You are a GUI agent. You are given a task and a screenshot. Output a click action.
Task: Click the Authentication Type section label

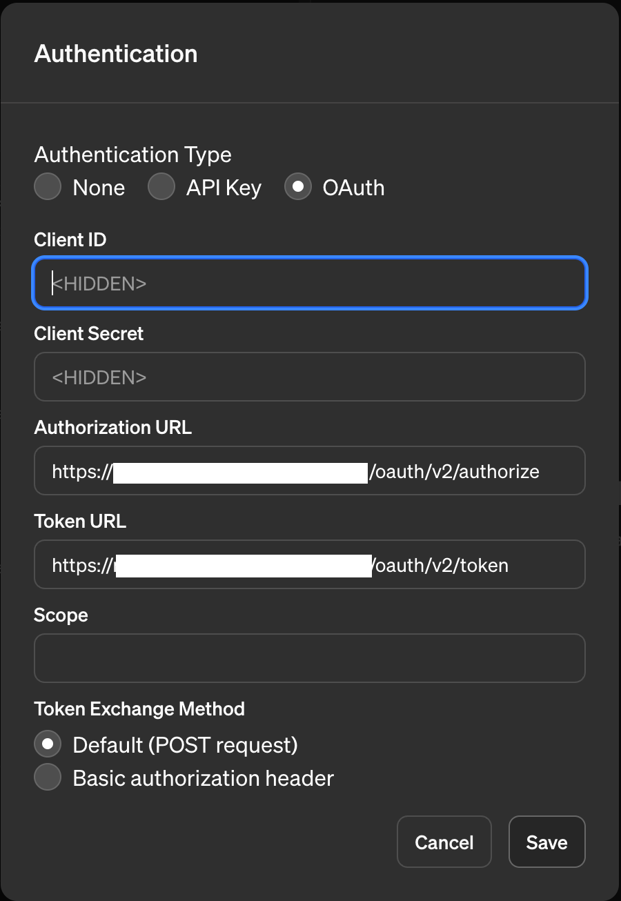(x=133, y=155)
